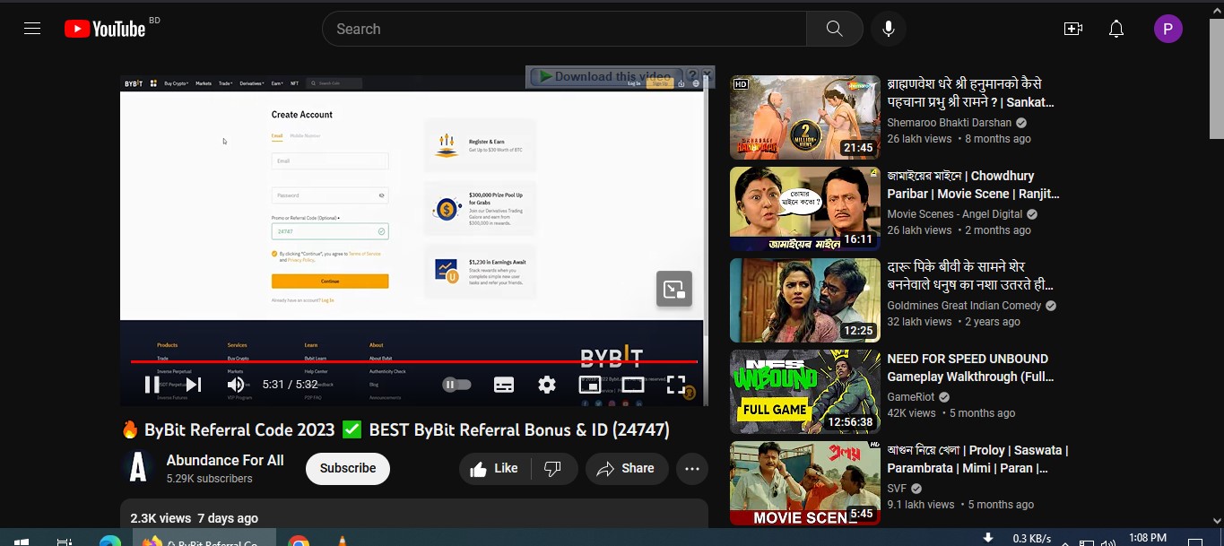Mute the video volume speaker
This screenshot has width=1224, height=546.
click(236, 385)
